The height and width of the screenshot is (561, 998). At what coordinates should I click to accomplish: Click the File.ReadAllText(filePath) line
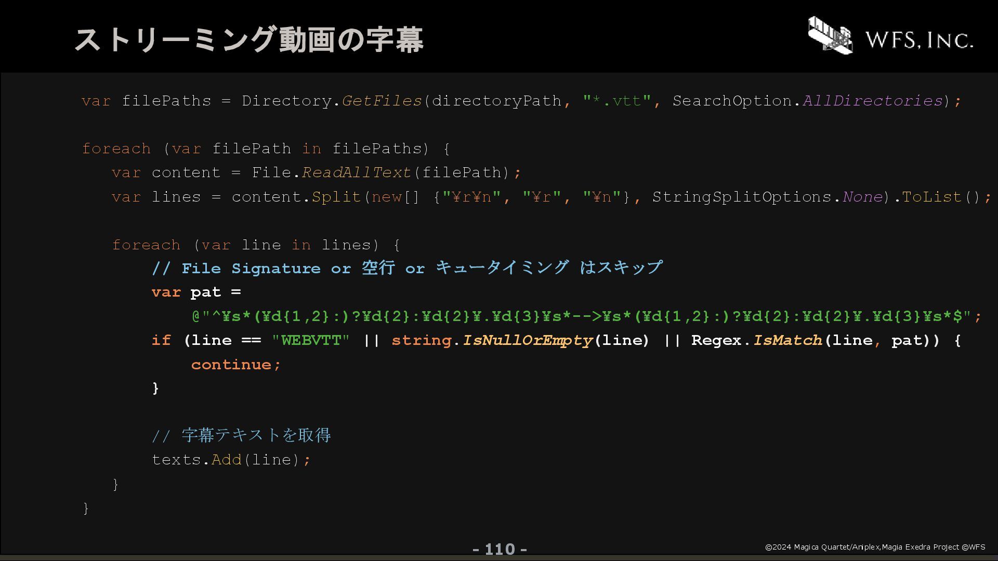click(x=316, y=172)
